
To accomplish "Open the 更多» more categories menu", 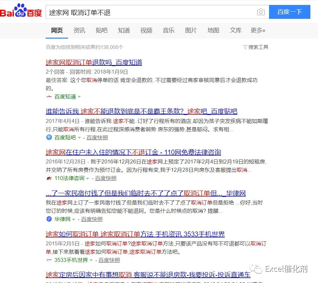I will [258, 30].
